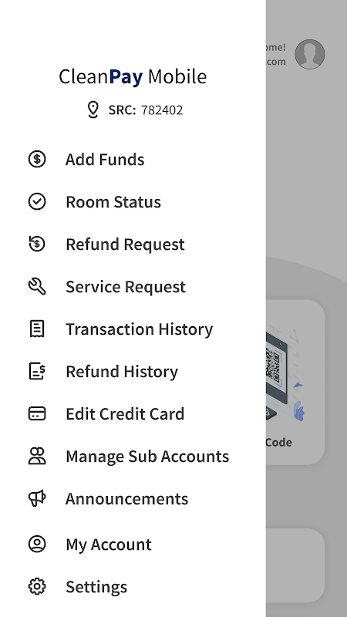Open Room Status from the menu
347x617 pixels.
click(133, 202)
